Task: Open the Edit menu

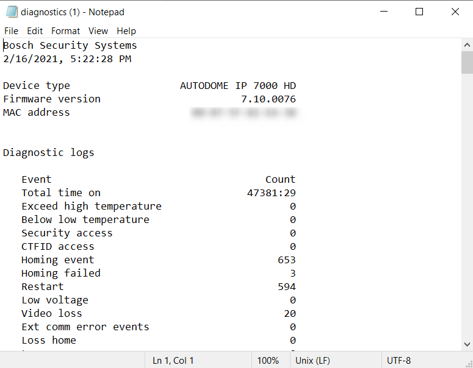Action: click(35, 31)
